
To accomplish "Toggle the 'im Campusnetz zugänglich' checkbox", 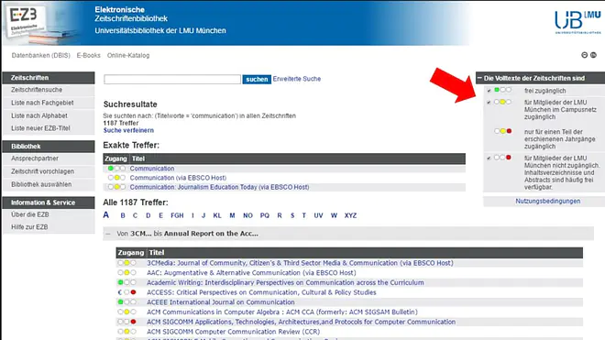I will pos(489,103).
